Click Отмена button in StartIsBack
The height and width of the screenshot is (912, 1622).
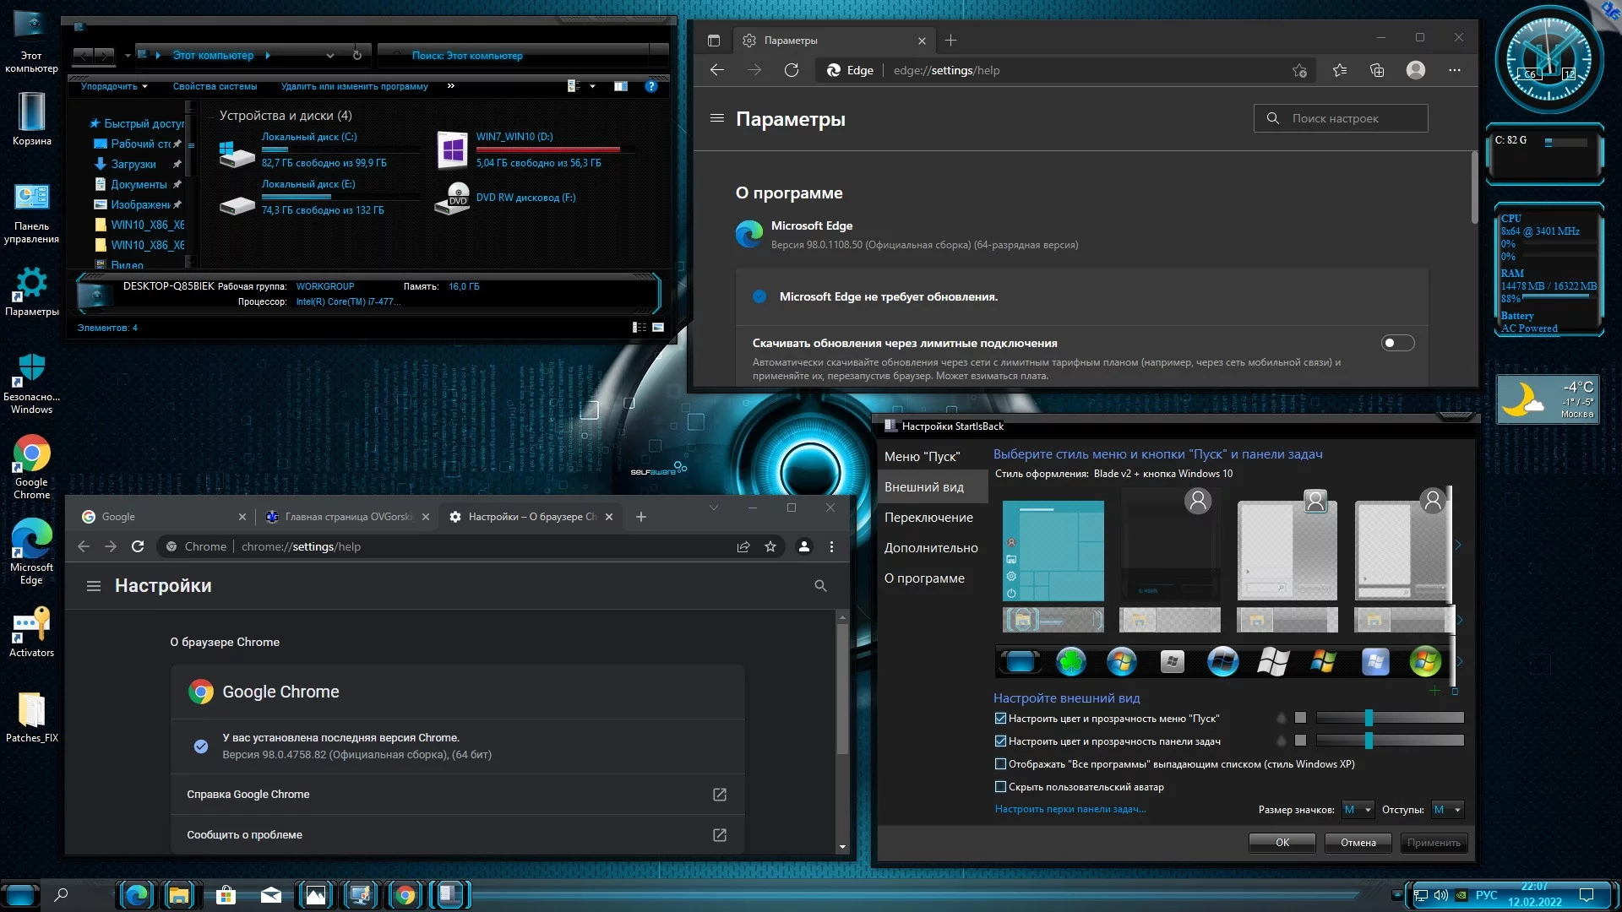pyautogui.click(x=1358, y=843)
